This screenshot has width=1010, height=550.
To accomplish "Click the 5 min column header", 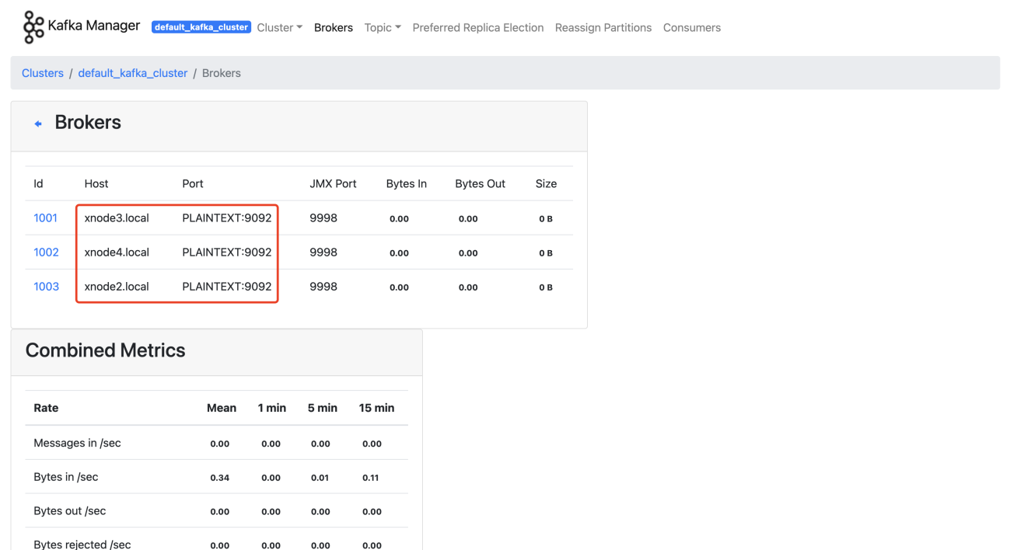I will tap(322, 408).
